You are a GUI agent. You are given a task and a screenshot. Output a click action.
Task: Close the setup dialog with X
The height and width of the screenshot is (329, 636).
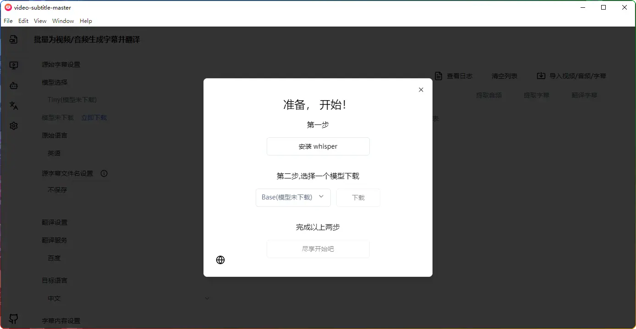point(421,90)
